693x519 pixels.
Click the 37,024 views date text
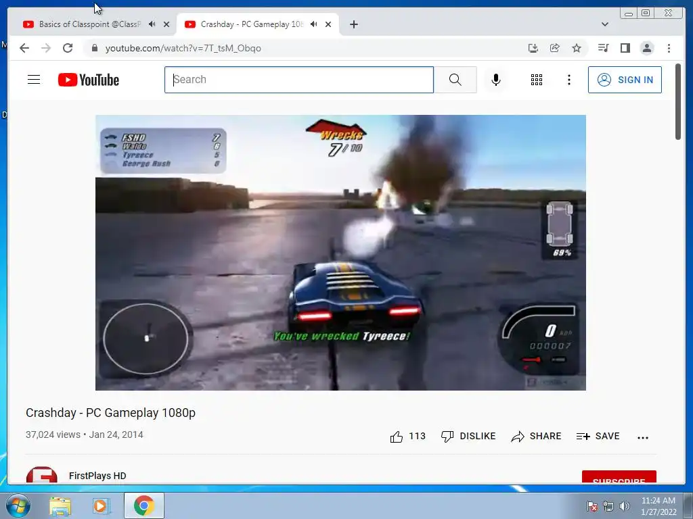85,435
